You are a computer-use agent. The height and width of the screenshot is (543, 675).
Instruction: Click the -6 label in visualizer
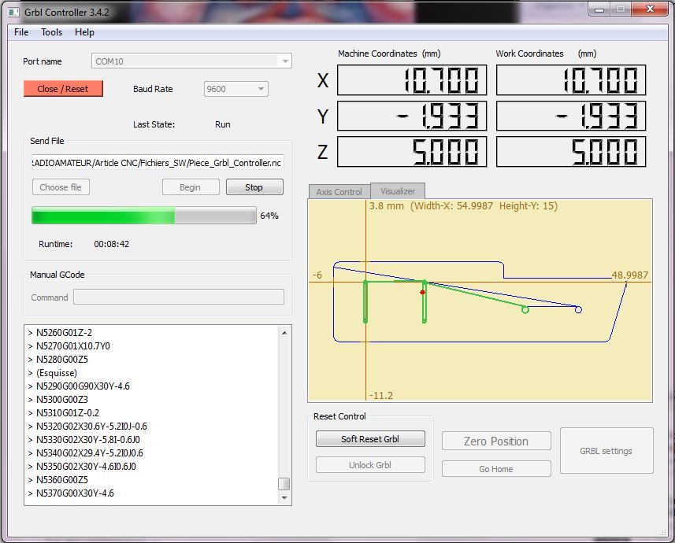(317, 275)
